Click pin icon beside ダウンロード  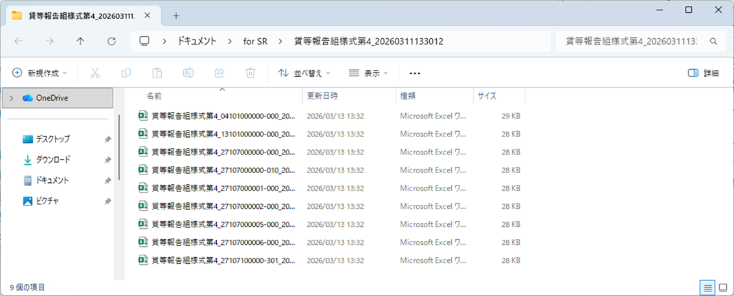click(x=107, y=160)
